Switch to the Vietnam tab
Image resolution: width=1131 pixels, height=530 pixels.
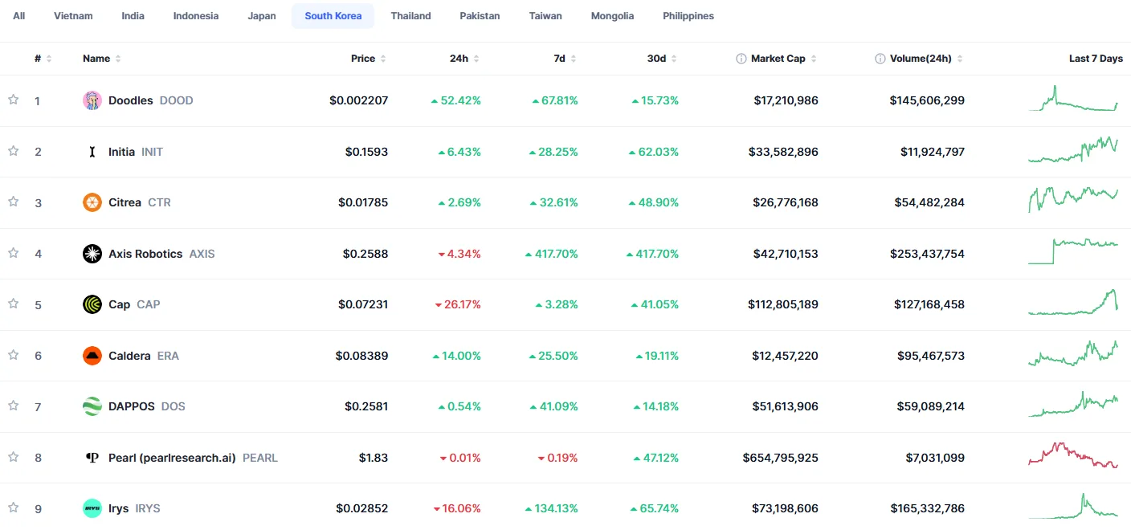[73, 16]
